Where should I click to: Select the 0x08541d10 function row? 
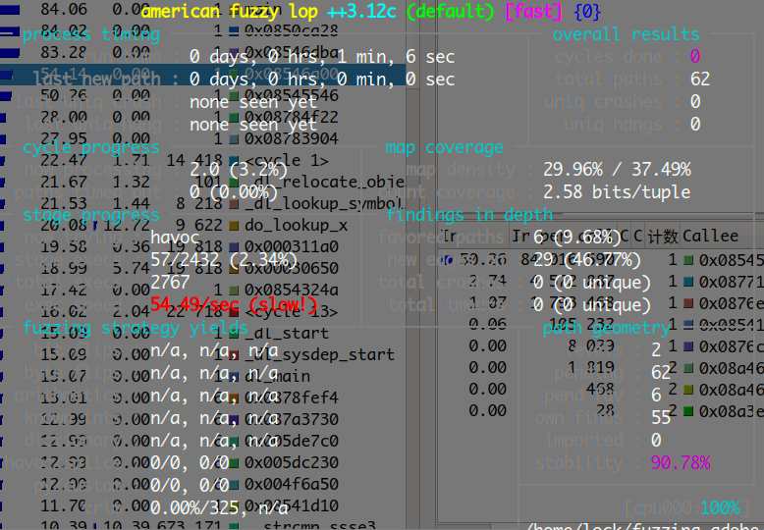coord(202,505)
